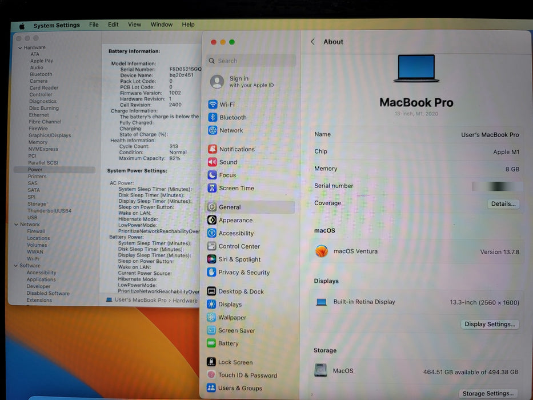
Task: Open Display Settings... button
Action: point(490,324)
